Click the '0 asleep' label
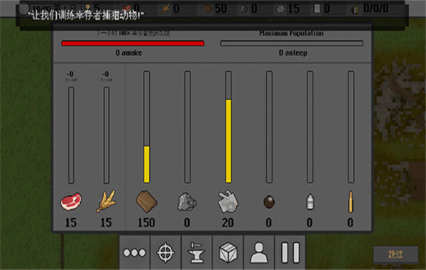Viewport: 426px width, 270px height. coord(293,53)
